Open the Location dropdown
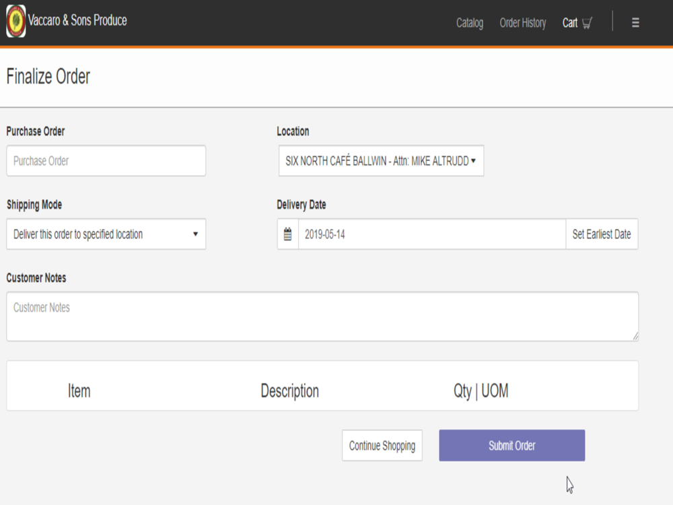The width and height of the screenshot is (673, 505). (381, 161)
